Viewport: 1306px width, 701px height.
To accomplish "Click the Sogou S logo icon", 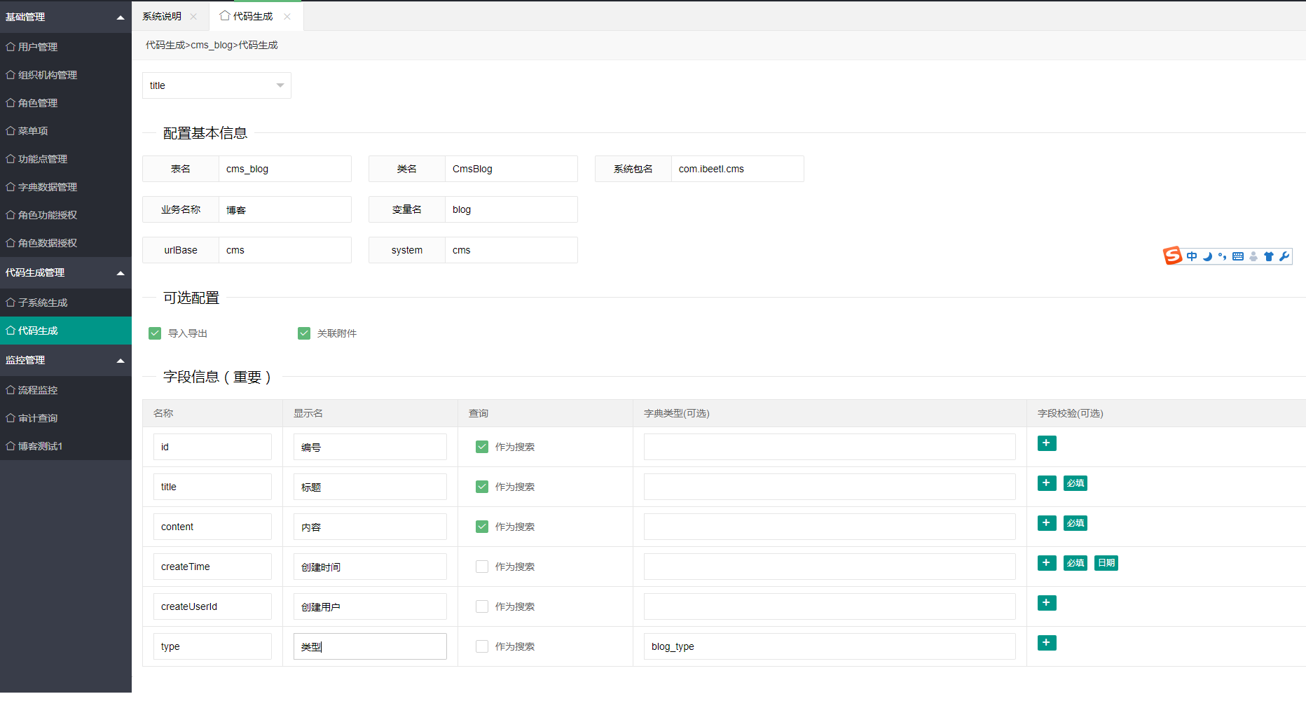I will coord(1173,256).
